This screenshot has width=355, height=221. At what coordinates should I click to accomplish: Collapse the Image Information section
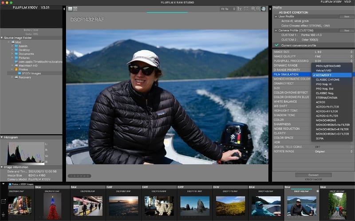[x=2, y=167]
